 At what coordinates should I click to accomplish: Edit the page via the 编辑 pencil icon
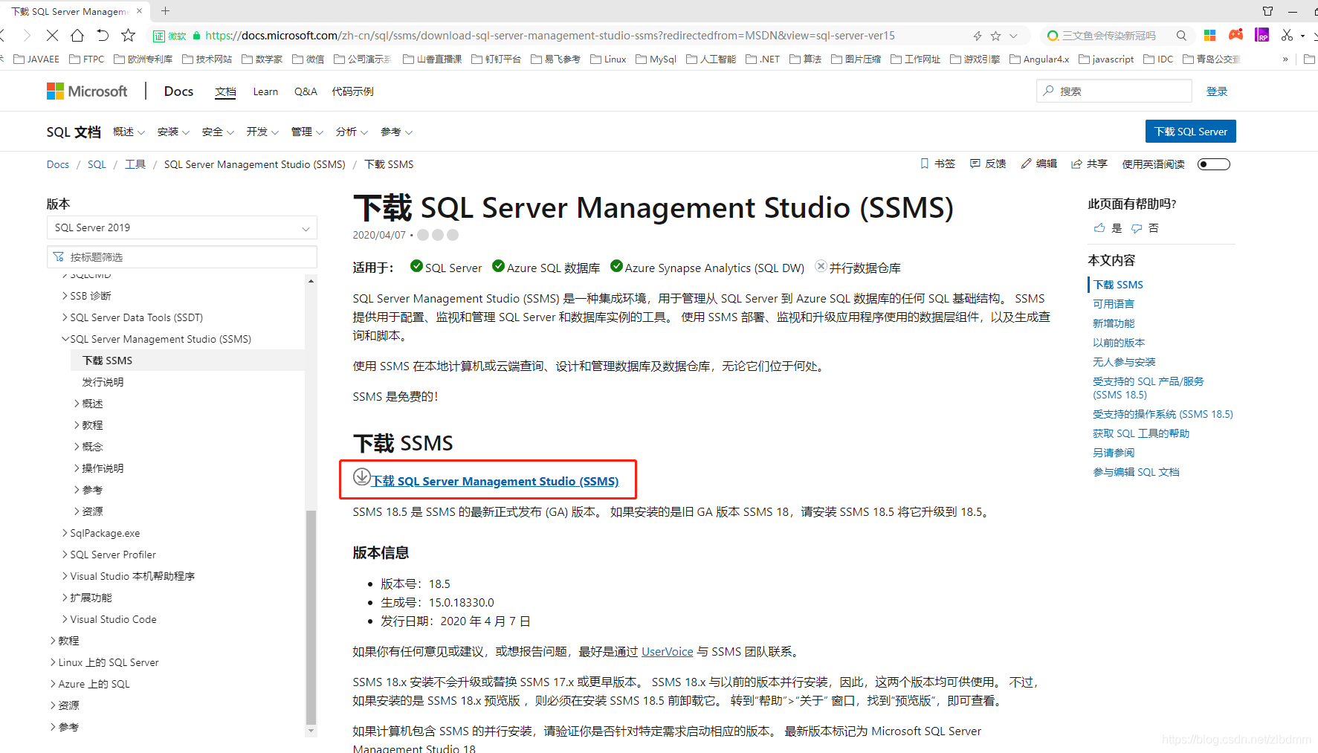(1038, 164)
